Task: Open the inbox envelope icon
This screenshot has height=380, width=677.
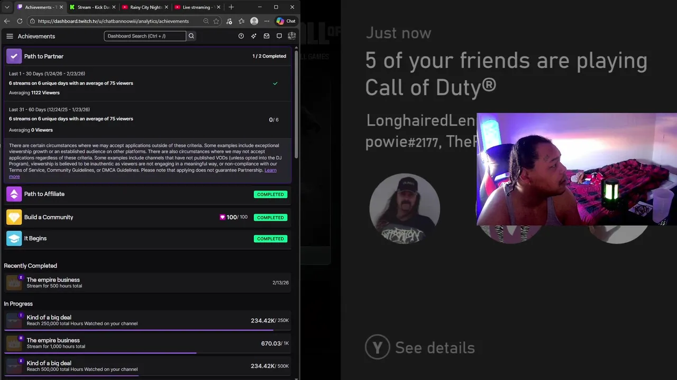Action: point(267,36)
